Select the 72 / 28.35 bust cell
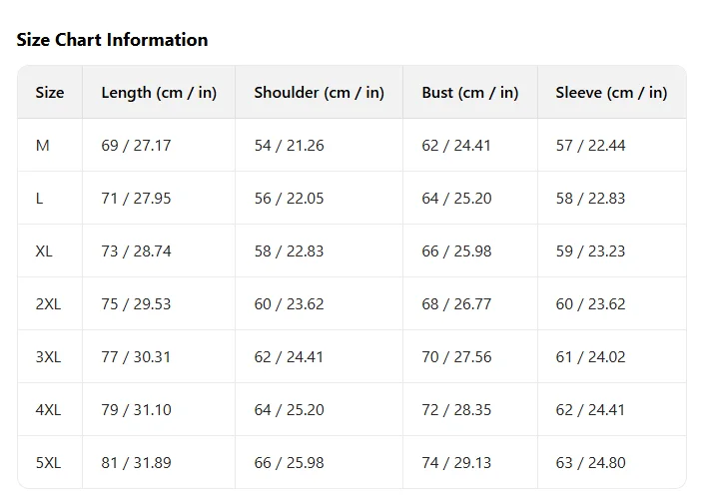Viewport: 706px width, 495px height. point(456,410)
